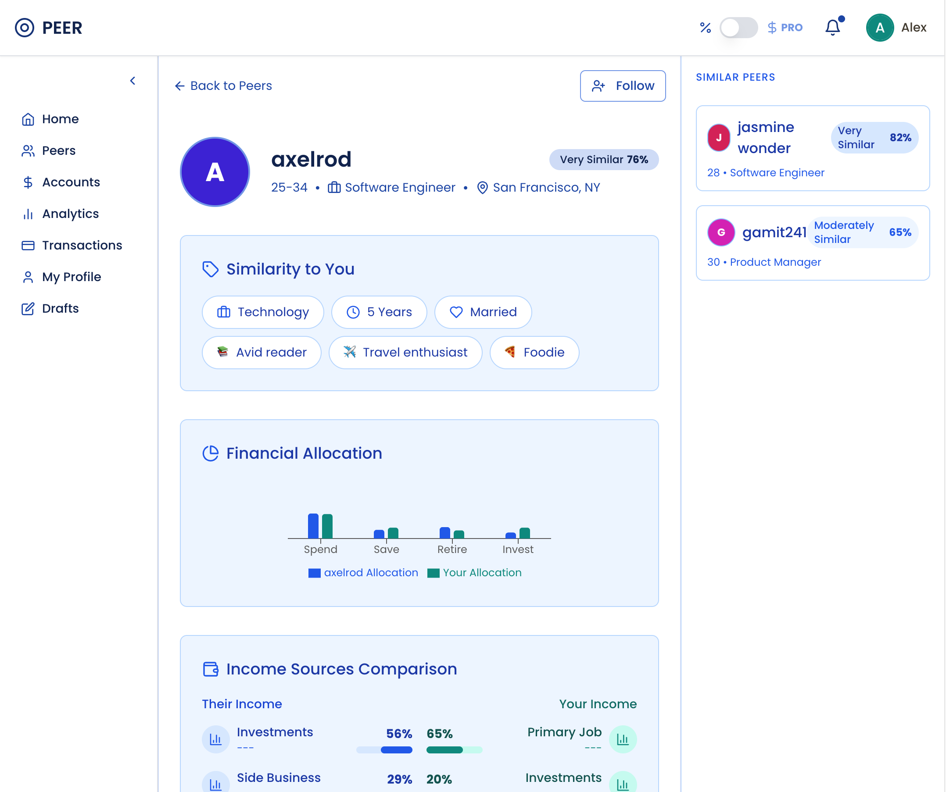This screenshot has width=946, height=792.
Task: Go to Transactions in the sidebar
Action: click(x=82, y=246)
